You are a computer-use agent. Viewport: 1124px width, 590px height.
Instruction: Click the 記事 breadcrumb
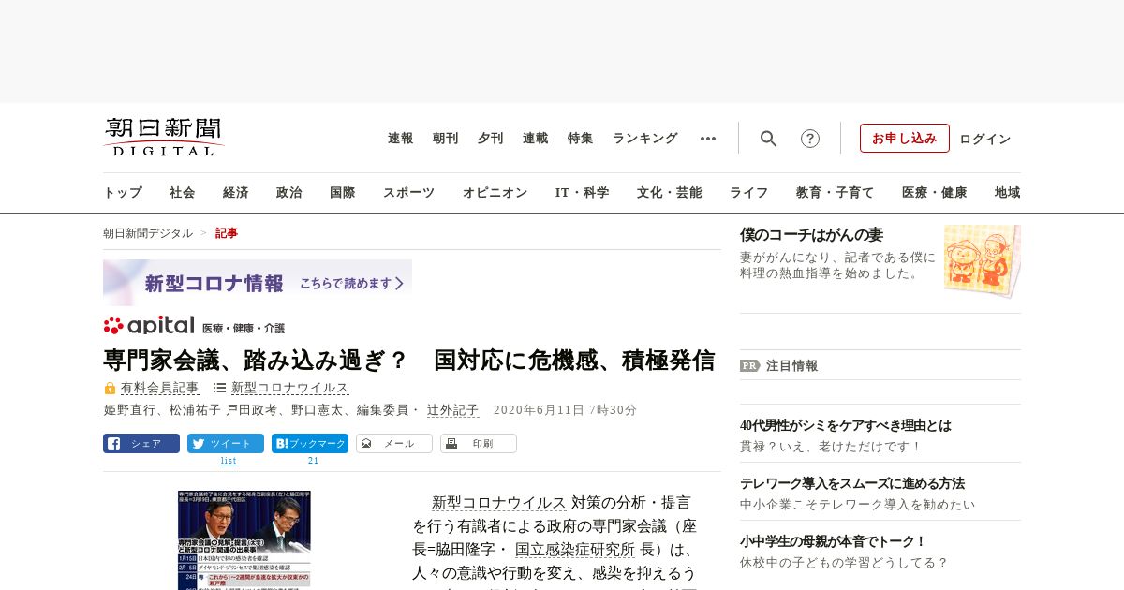coord(227,233)
